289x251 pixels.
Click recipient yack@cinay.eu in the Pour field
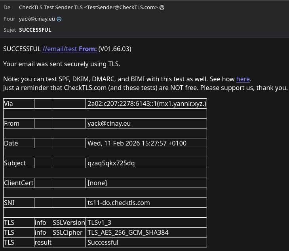[x=37, y=19]
